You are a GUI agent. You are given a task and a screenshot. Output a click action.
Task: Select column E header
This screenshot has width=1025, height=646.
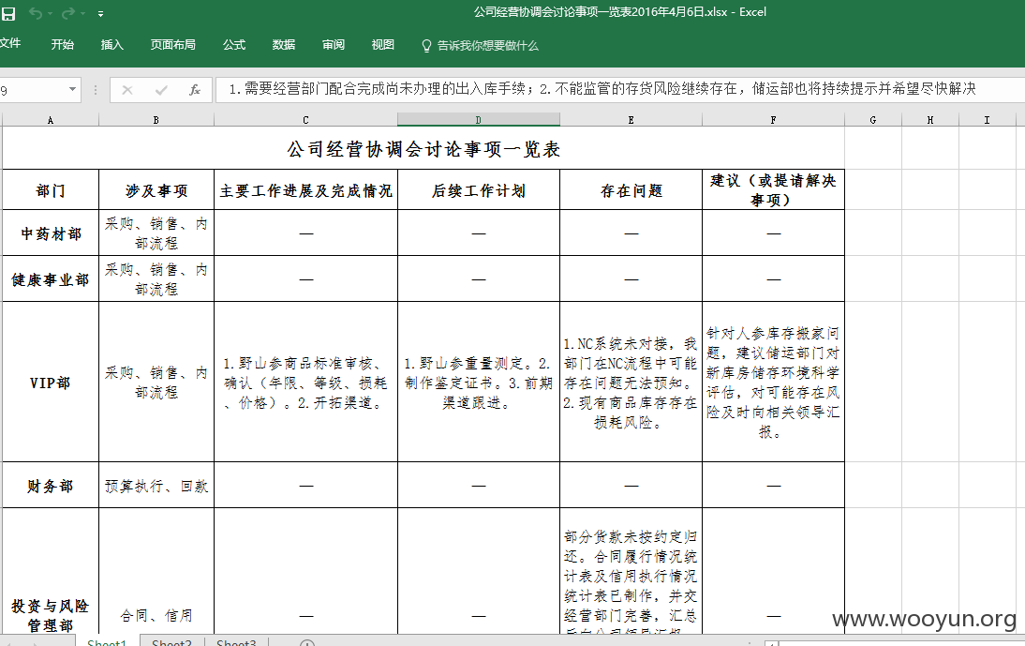631,120
